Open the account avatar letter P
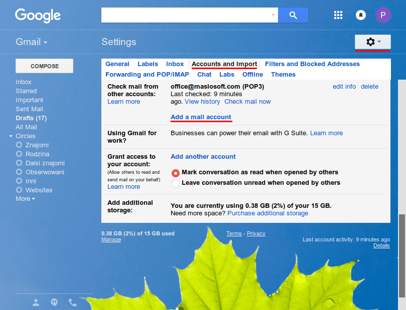The height and width of the screenshot is (310, 406). pos(383,15)
